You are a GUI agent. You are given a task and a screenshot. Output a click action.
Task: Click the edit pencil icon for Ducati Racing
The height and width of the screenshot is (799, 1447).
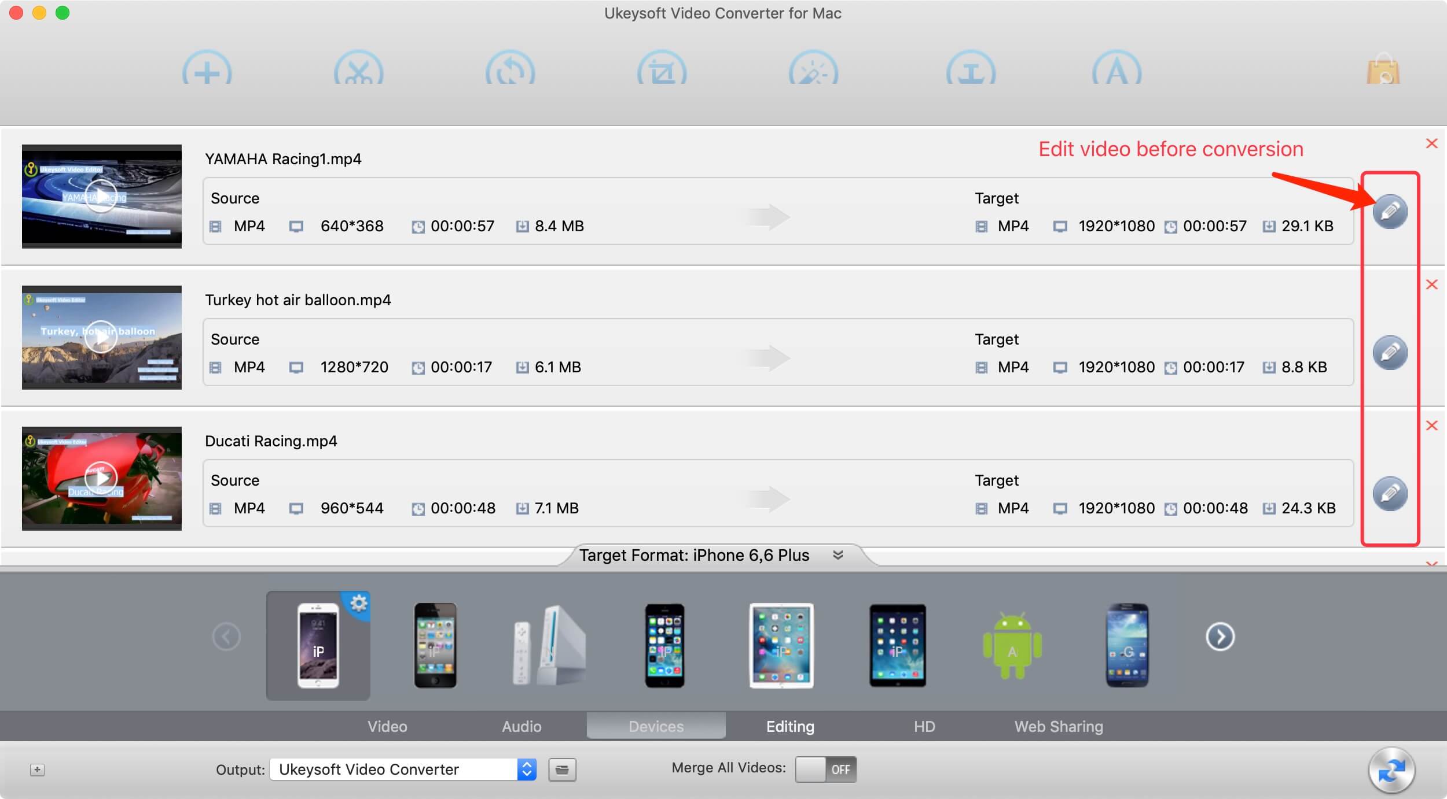[1389, 492]
